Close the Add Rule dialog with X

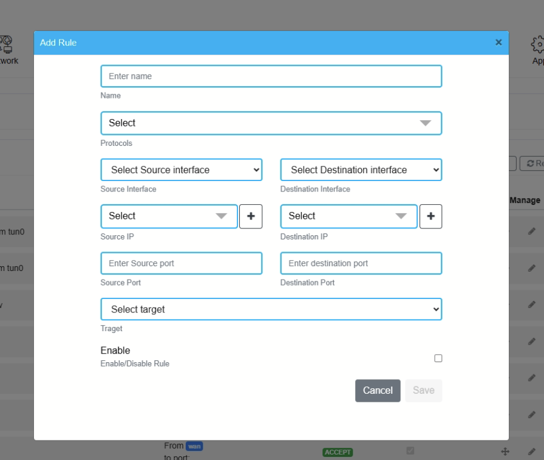[498, 43]
